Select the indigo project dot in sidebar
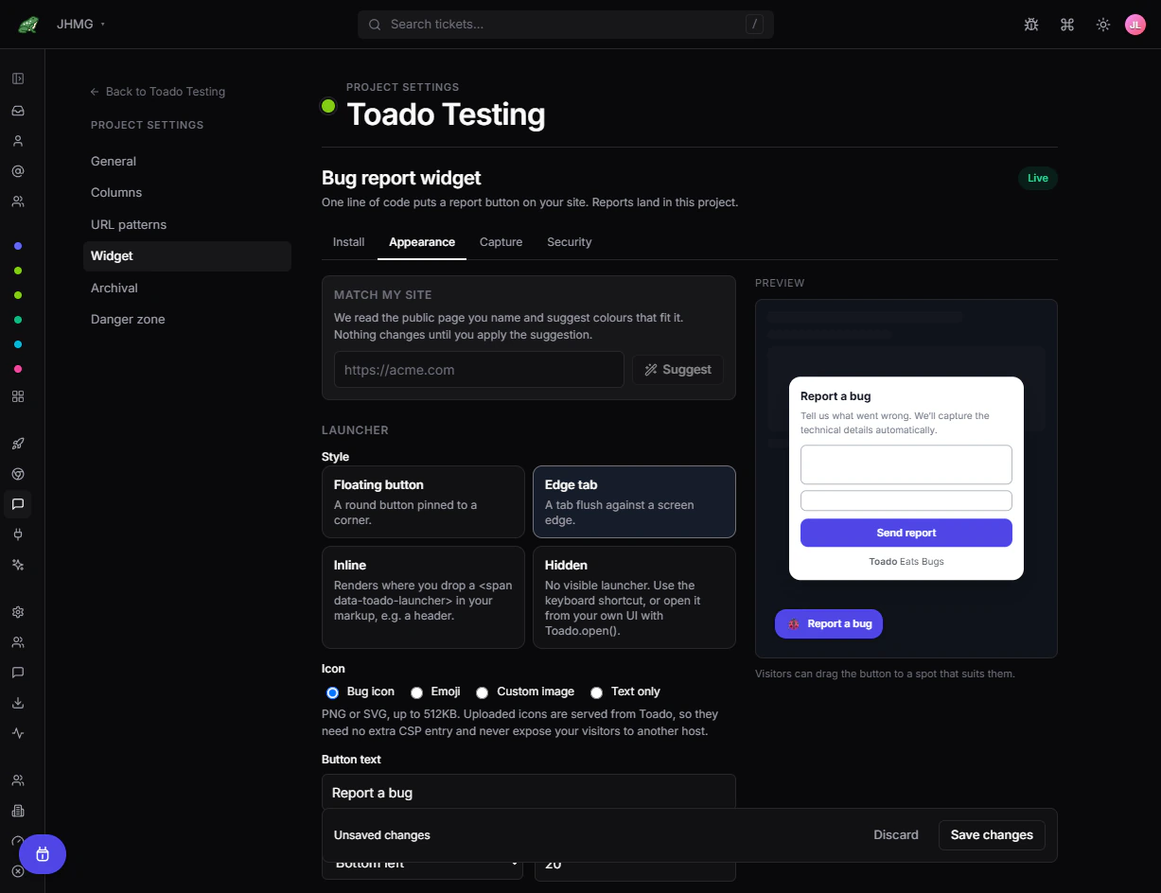The height and width of the screenshot is (893, 1161). [x=18, y=246]
